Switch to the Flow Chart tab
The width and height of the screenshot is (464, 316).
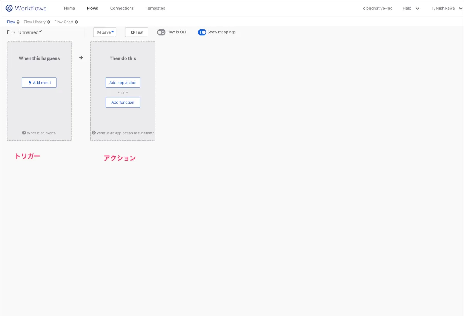(x=64, y=22)
